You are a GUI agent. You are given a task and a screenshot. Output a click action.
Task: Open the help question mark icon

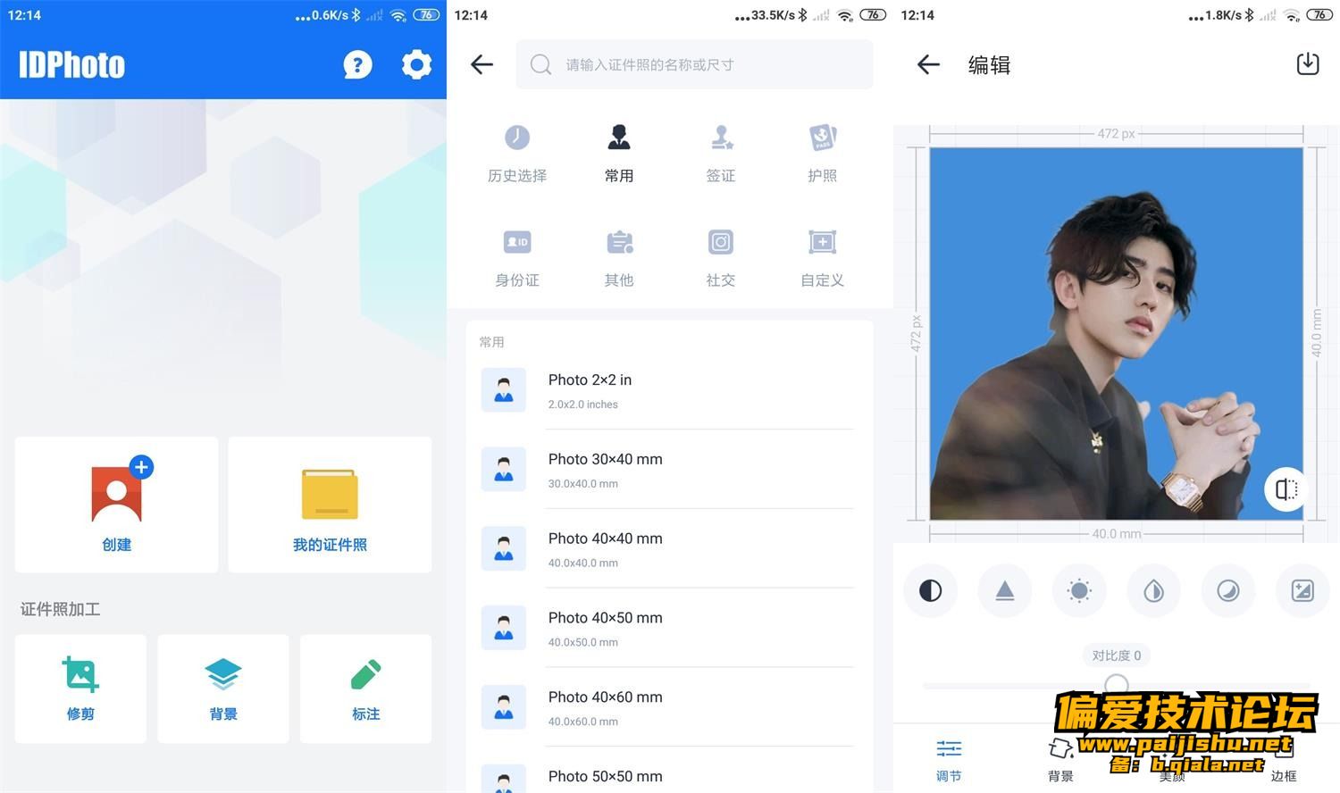[357, 64]
